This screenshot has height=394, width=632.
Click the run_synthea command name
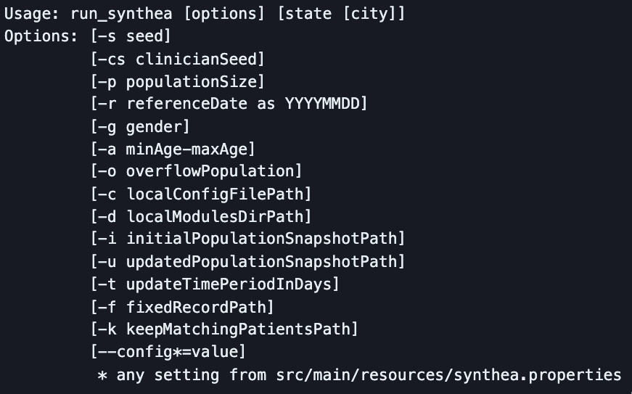click(x=121, y=14)
